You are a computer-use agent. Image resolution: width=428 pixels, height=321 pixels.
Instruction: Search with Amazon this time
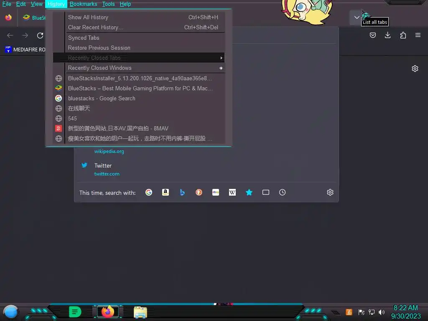point(166,192)
